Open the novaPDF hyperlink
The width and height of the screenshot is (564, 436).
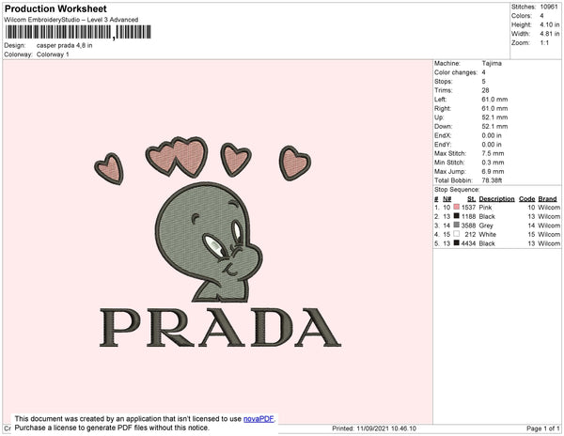pyautogui.click(x=258, y=419)
